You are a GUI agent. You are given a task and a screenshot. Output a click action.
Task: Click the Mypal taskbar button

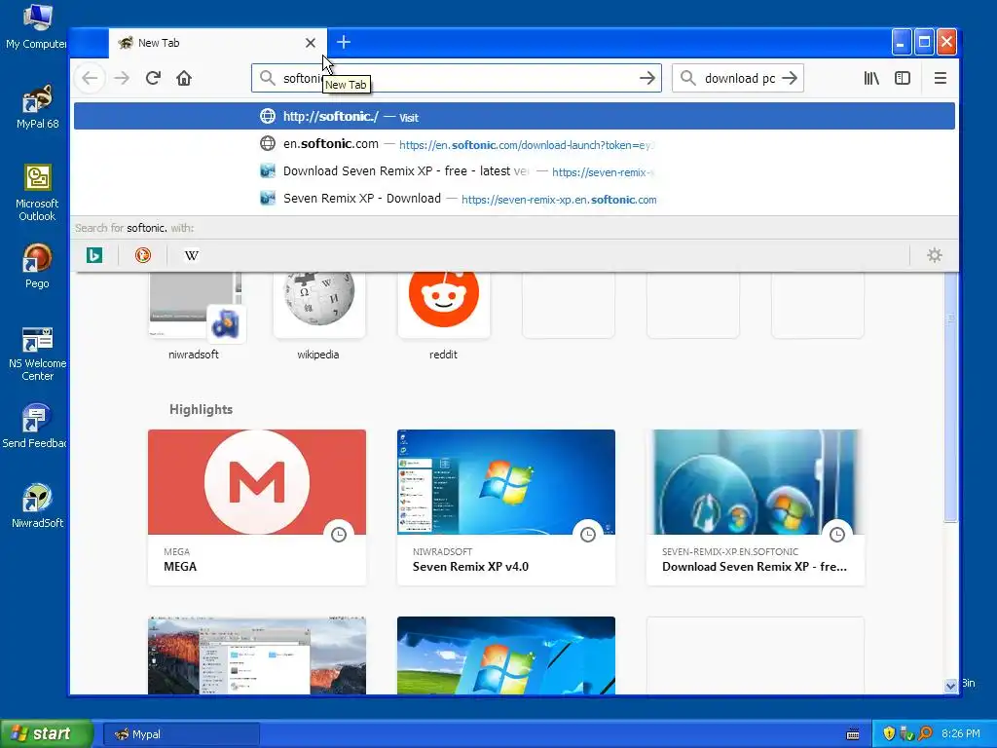point(180,734)
